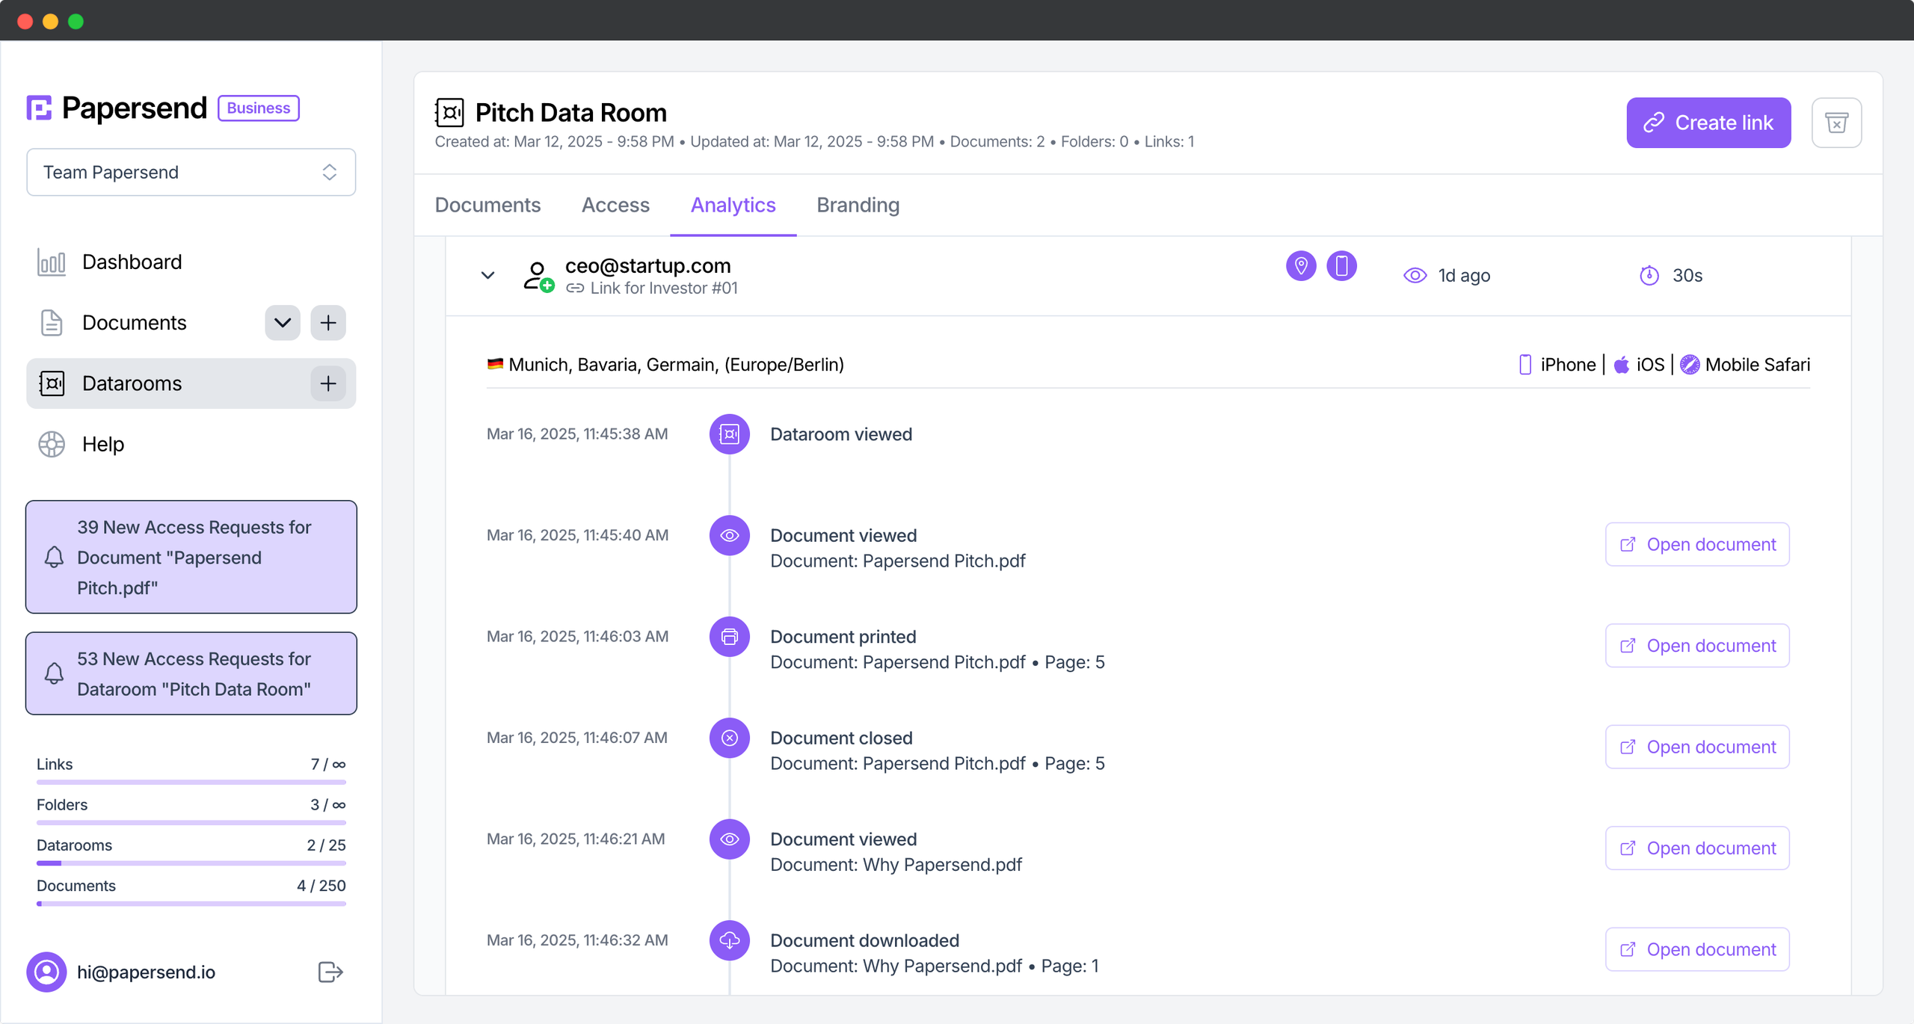Open the trash archive icon top right

[x=1838, y=122]
